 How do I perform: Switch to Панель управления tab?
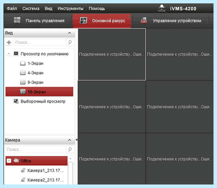click(x=39, y=21)
